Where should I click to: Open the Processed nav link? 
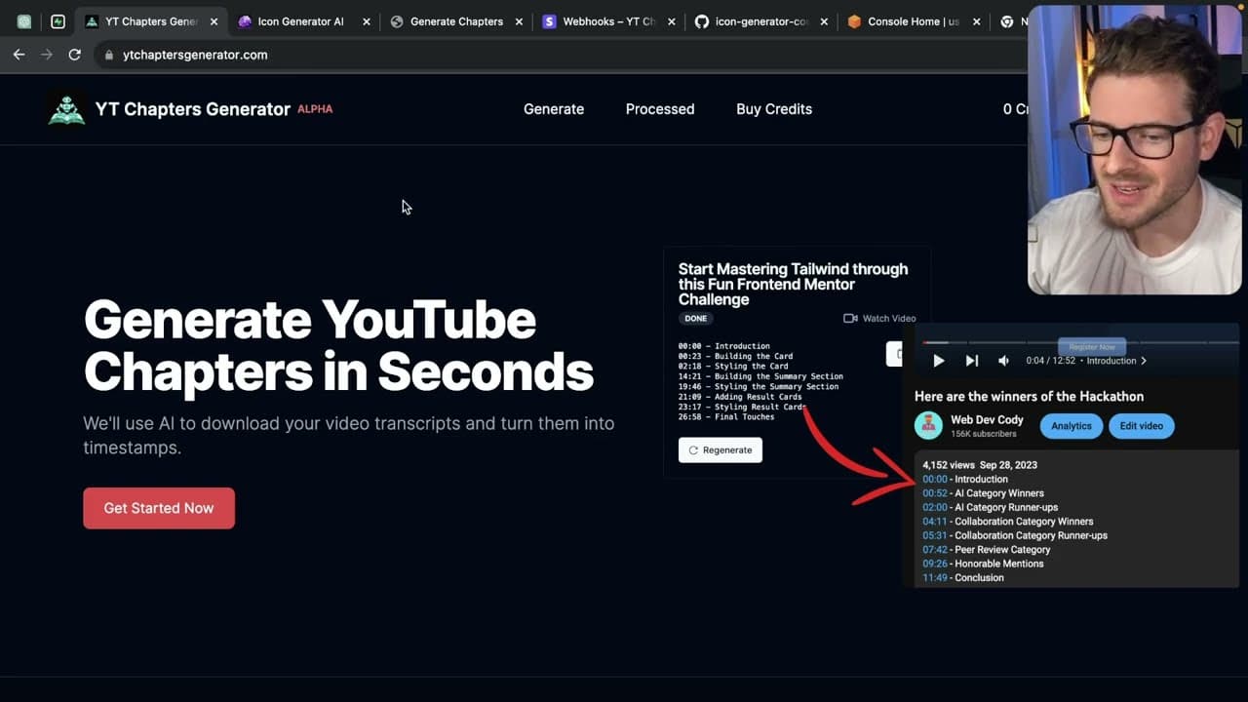point(660,109)
